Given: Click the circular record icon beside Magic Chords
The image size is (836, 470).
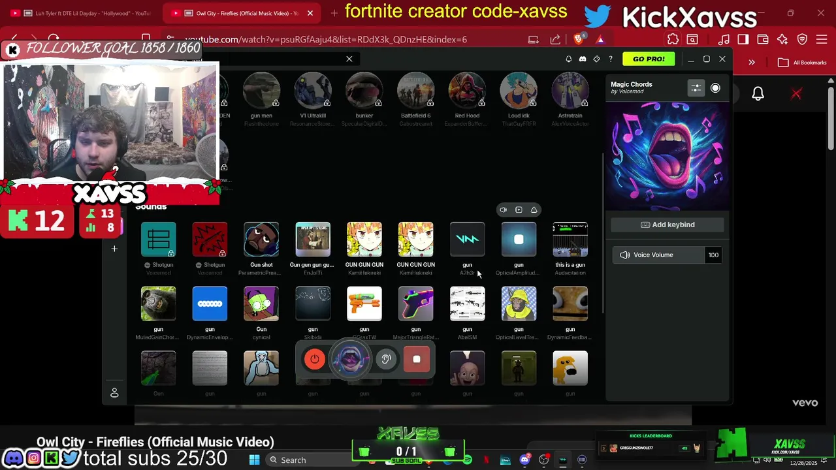Looking at the screenshot, I should pos(715,87).
